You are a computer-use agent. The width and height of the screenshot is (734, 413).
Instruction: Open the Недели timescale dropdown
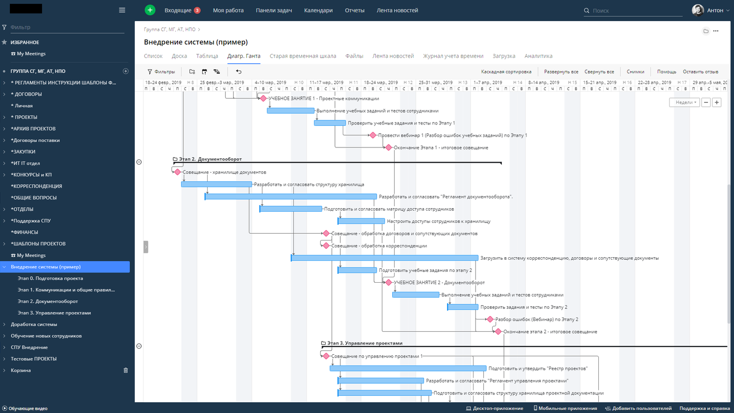(685, 102)
